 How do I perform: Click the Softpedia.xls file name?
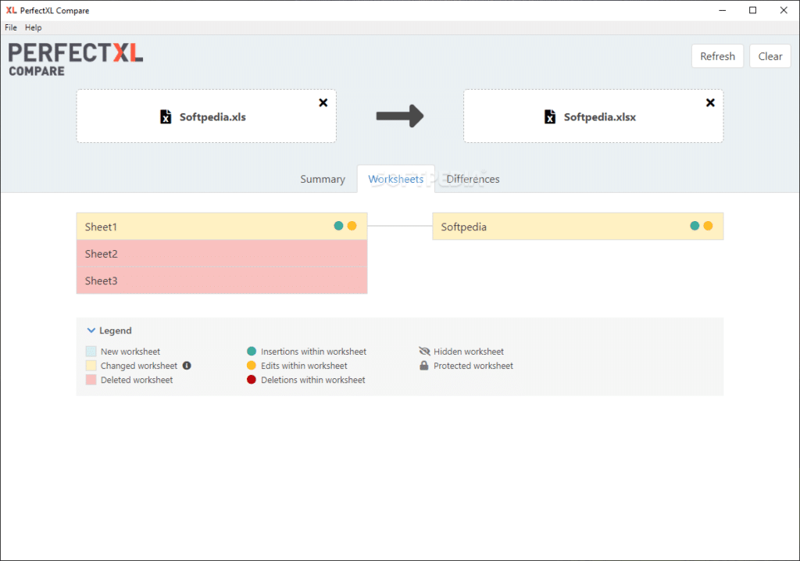[x=212, y=117]
